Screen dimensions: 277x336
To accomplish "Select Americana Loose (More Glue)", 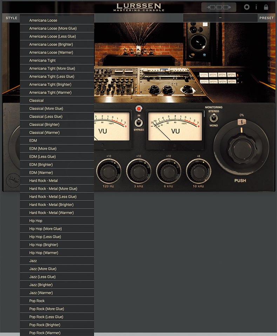I will tap(57, 28).
